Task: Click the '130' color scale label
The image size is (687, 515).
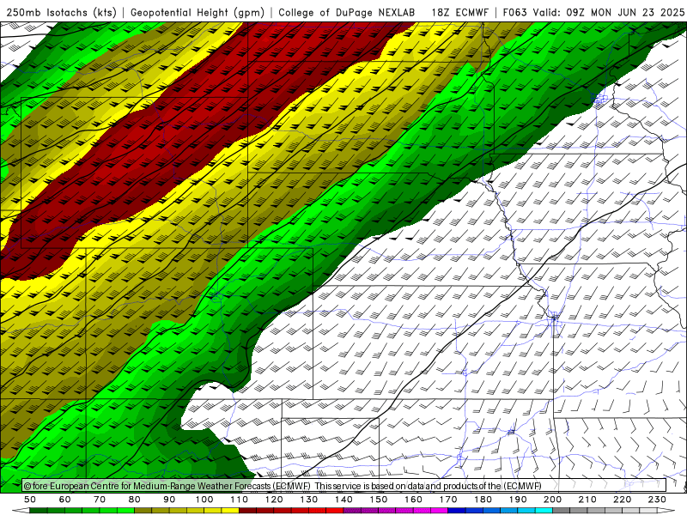Action: coord(309,500)
